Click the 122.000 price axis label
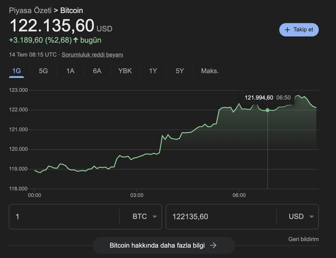The width and height of the screenshot is (336, 258). 18,110
